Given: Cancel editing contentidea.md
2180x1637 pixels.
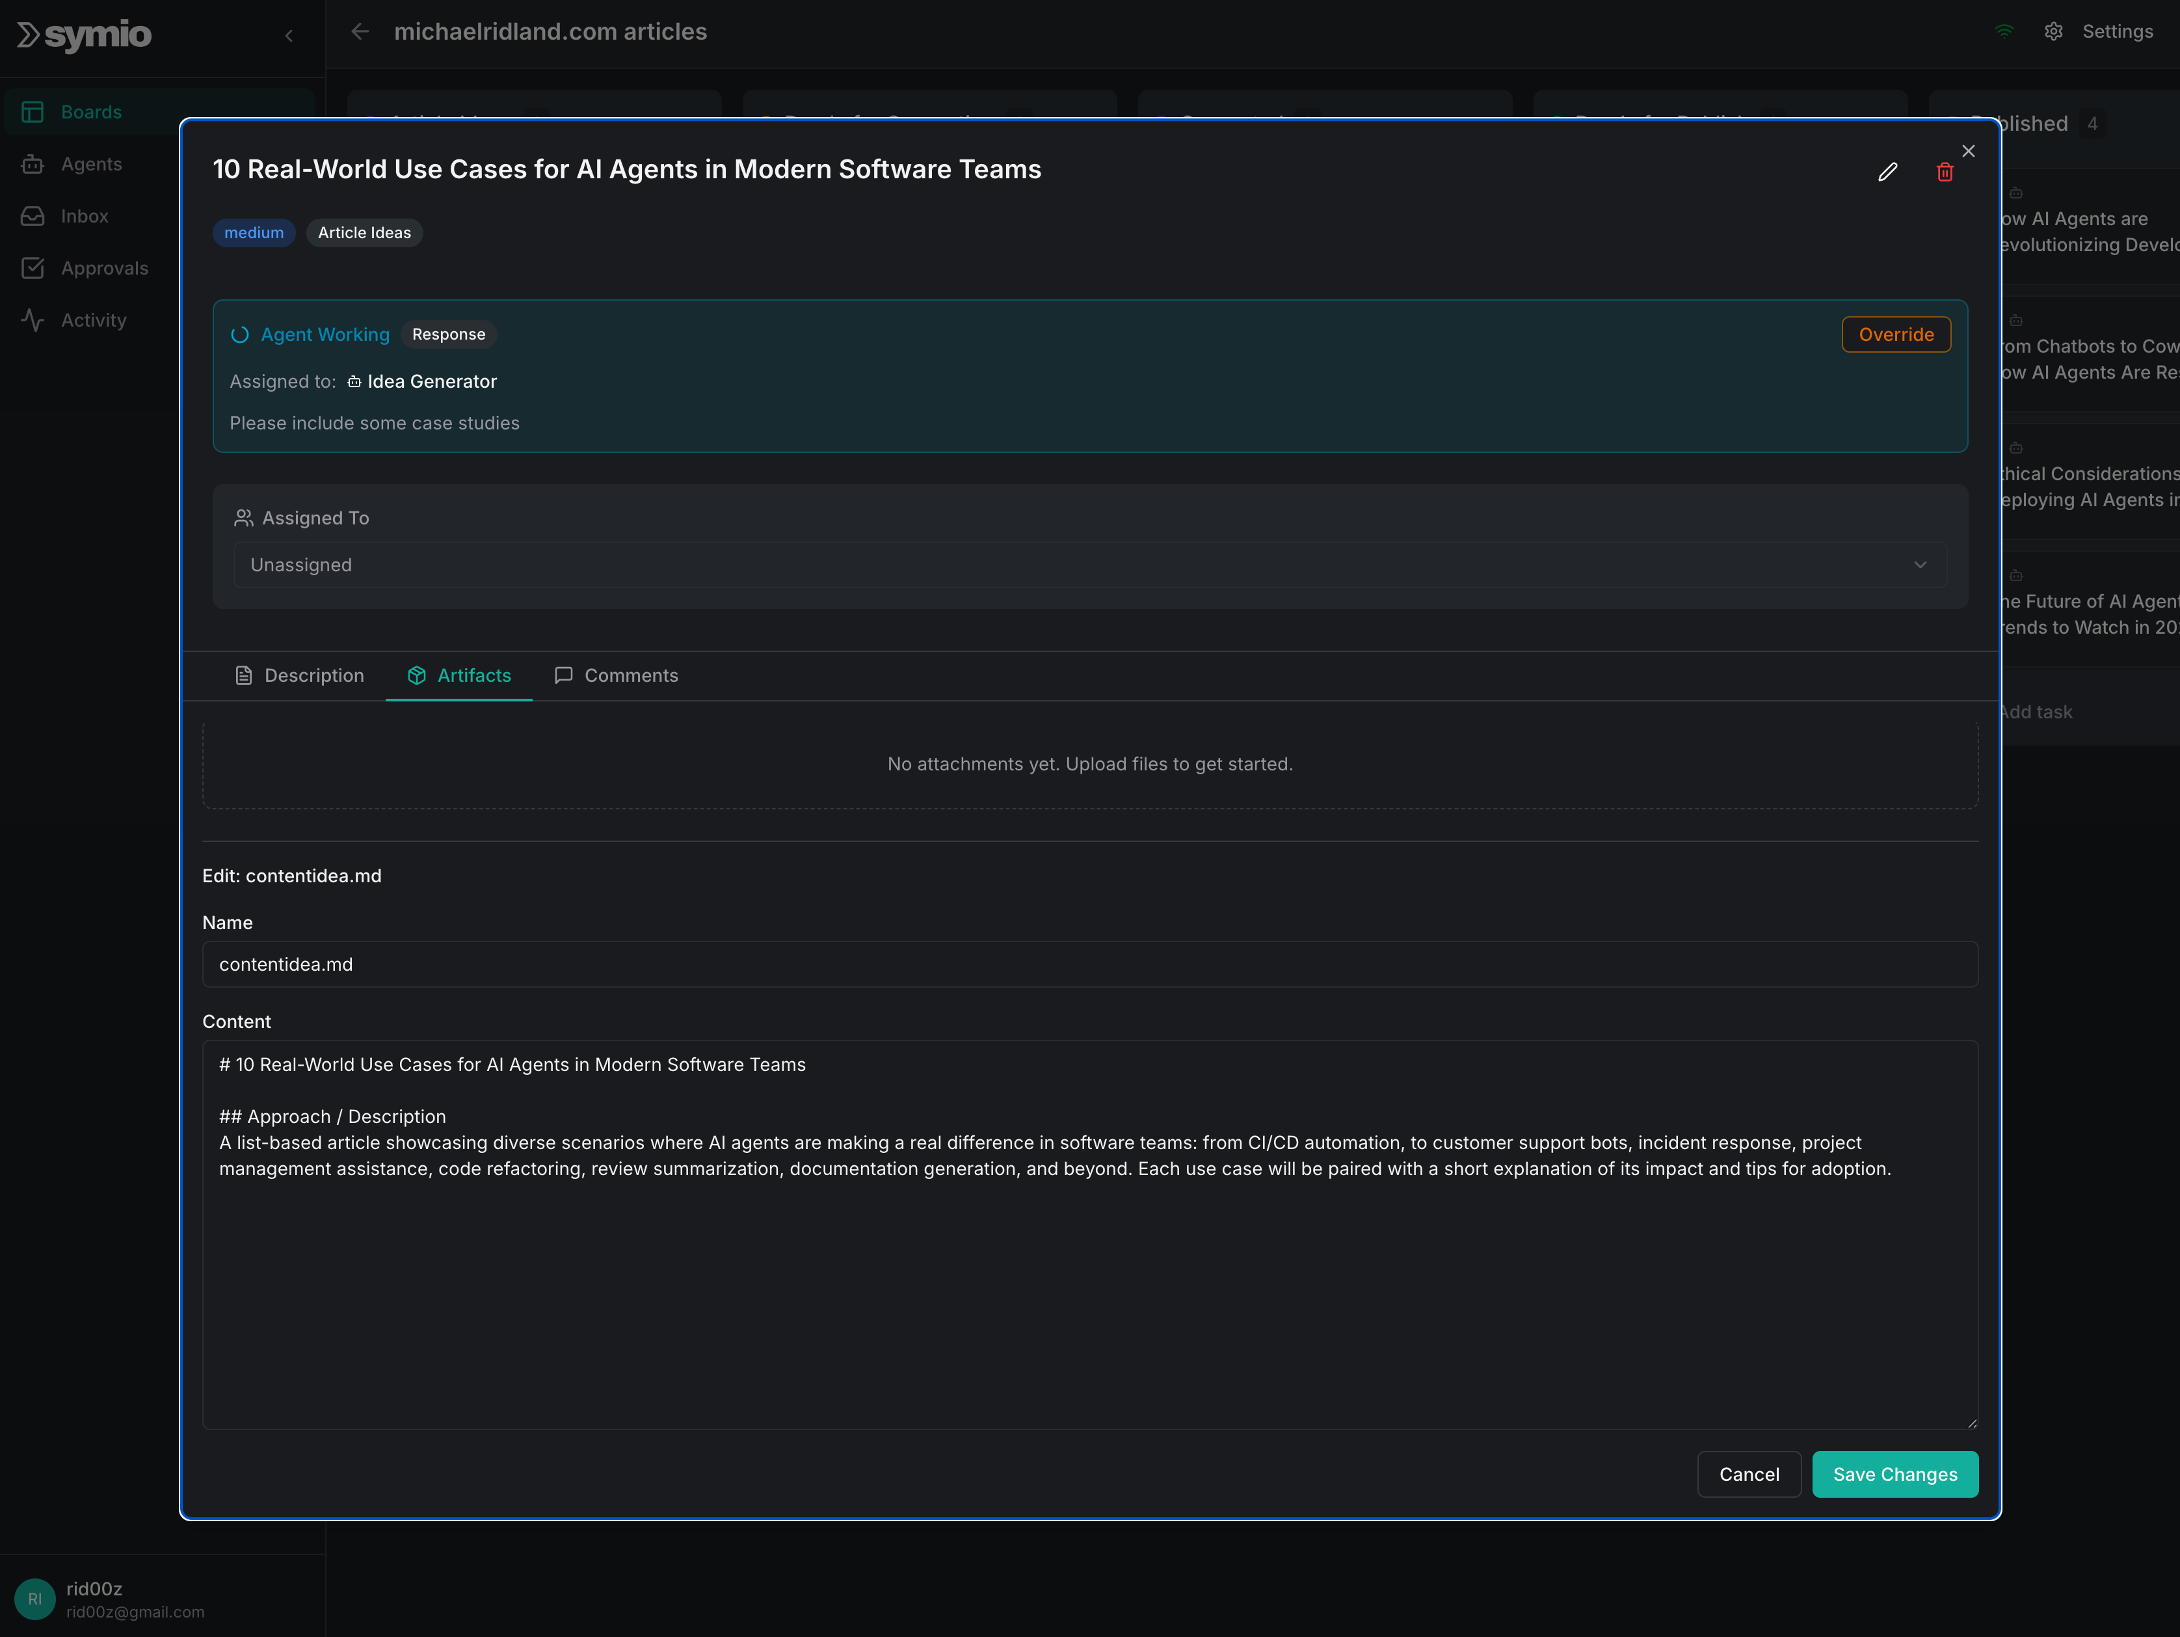Looking at the screenshot, I should pyautogui.click(x=1748, y=1473).
